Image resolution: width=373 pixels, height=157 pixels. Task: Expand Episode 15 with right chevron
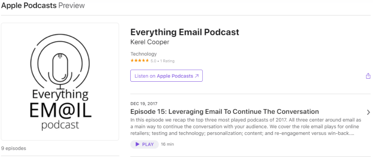pos(368,112)
